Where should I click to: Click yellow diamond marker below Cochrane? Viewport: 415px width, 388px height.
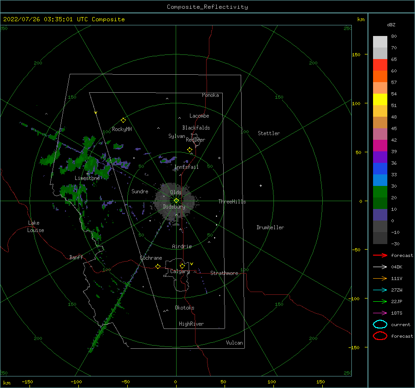point(158,266)
